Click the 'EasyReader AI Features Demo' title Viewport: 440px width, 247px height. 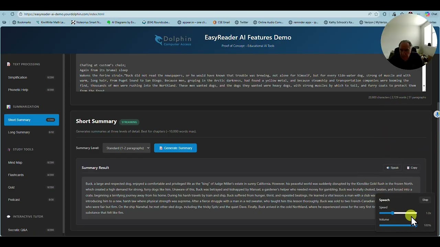[248, 37]
